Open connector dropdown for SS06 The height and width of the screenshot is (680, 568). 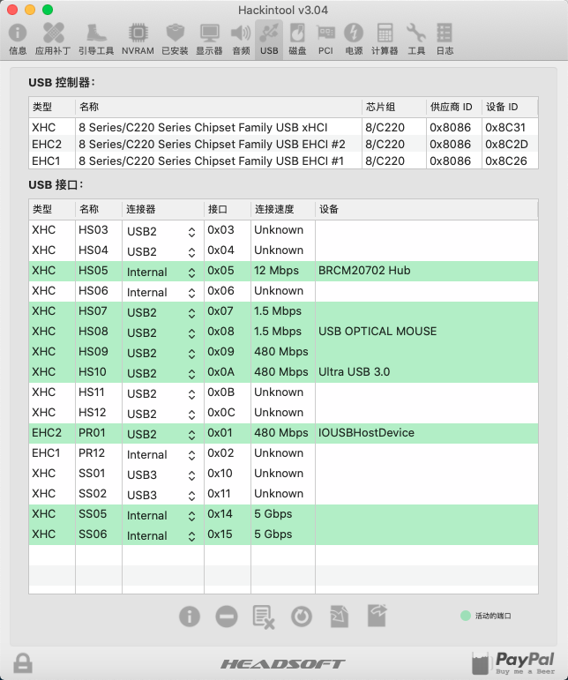tap(162, 536)
